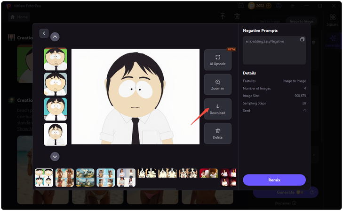Screen dimensions: 343x211
Task: Open the cartoon character history set
Action: point(44,178)
